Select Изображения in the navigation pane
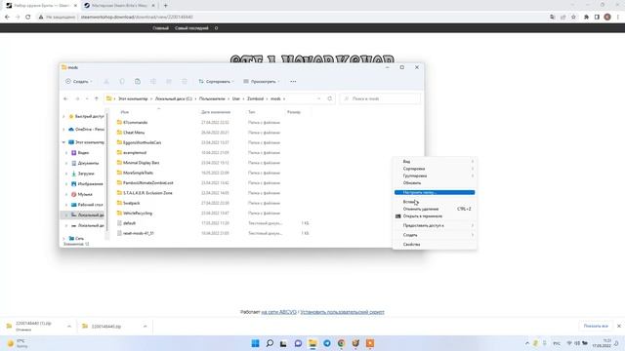The width and height of the screenshot is (625, 351). point(90,184)
